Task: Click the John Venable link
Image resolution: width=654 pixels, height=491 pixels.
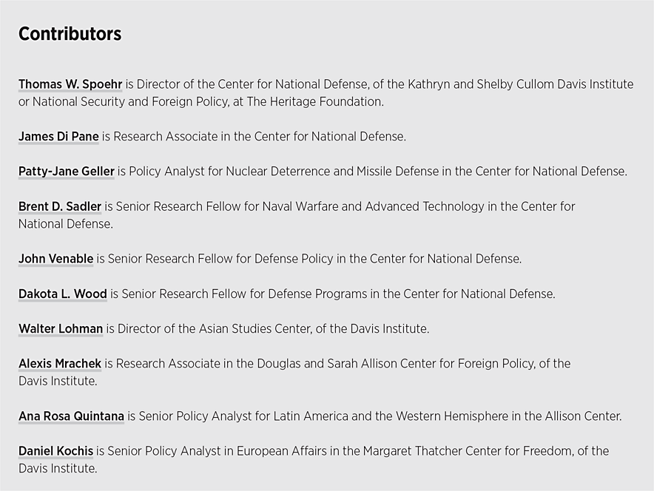Action: [56, 259]
